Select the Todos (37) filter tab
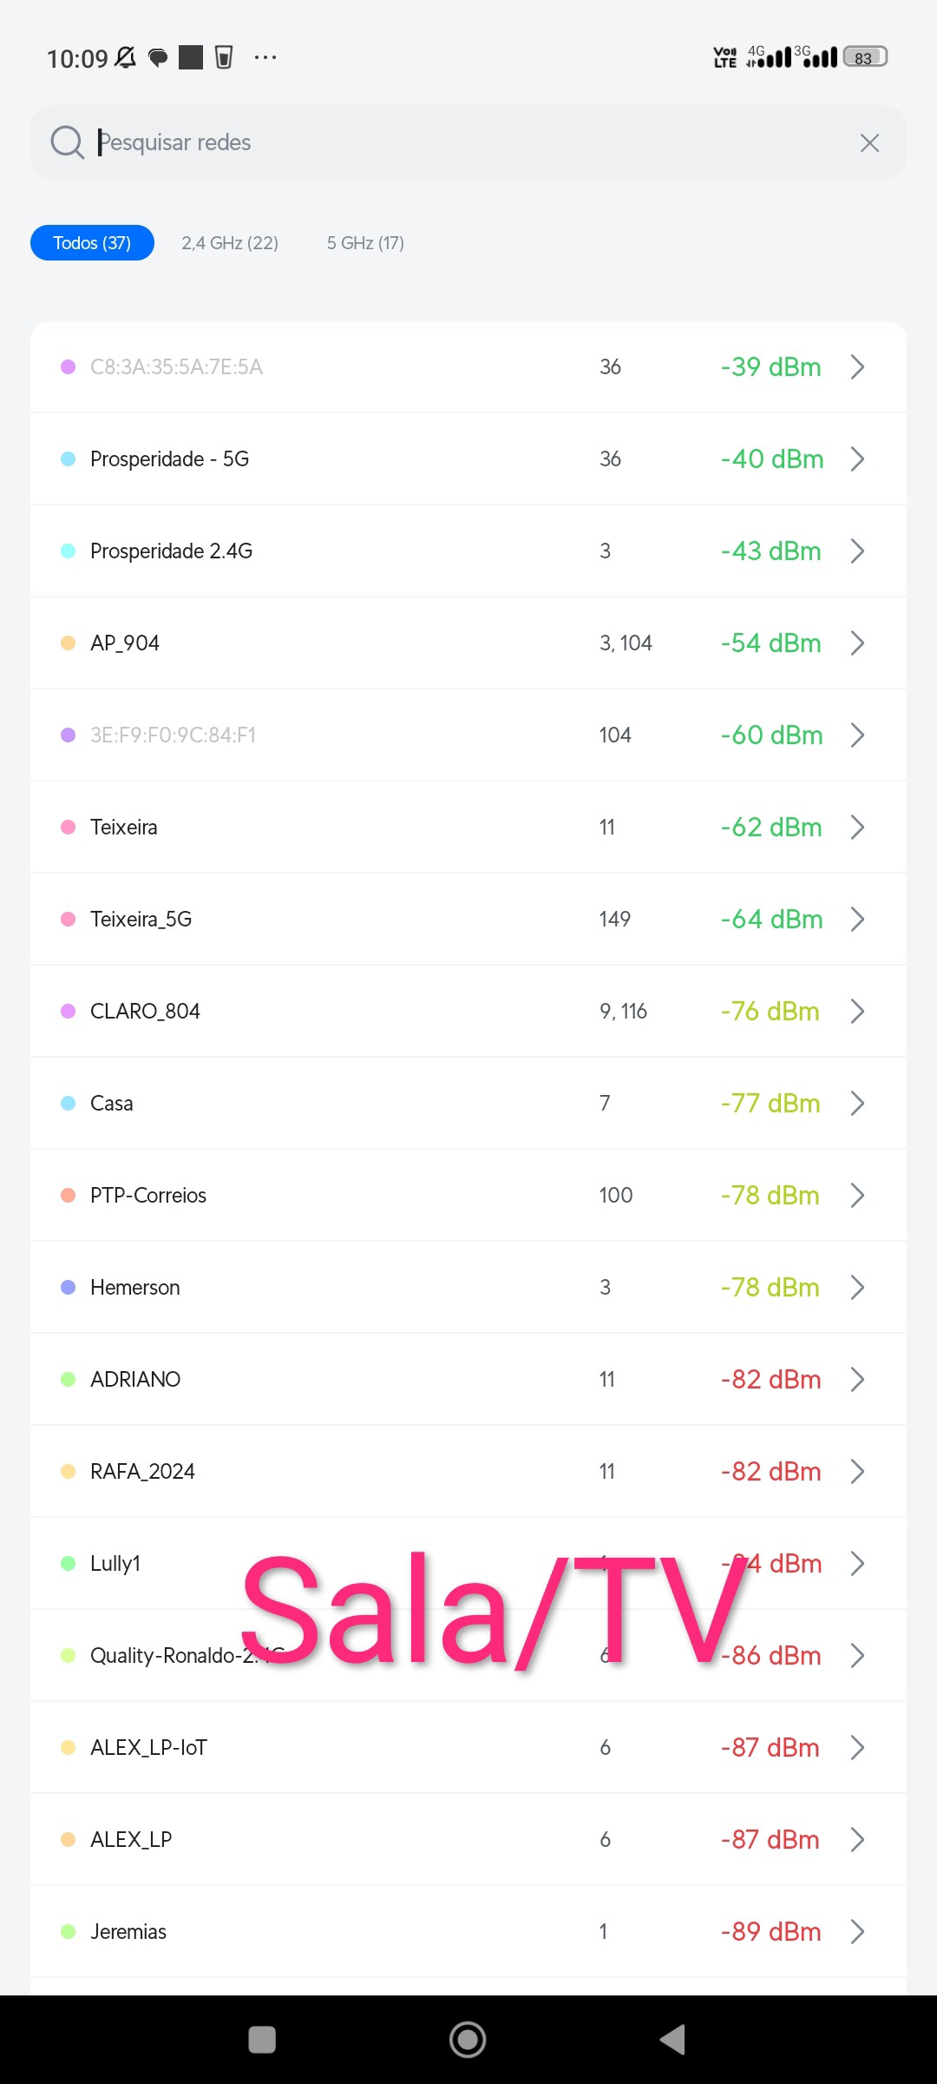Screen dimensions: 937x2084 coord(92,243)
